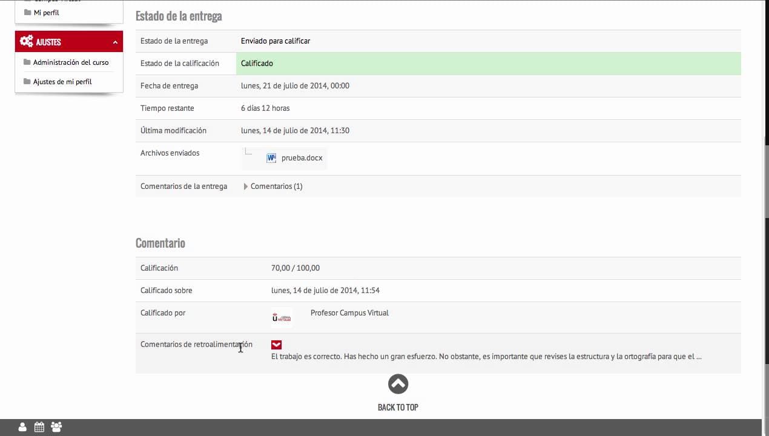The height and width of the screenshot is (436, 769).
Task: Open Profesor Campus Virtual profile link
Action: (349, 313)
